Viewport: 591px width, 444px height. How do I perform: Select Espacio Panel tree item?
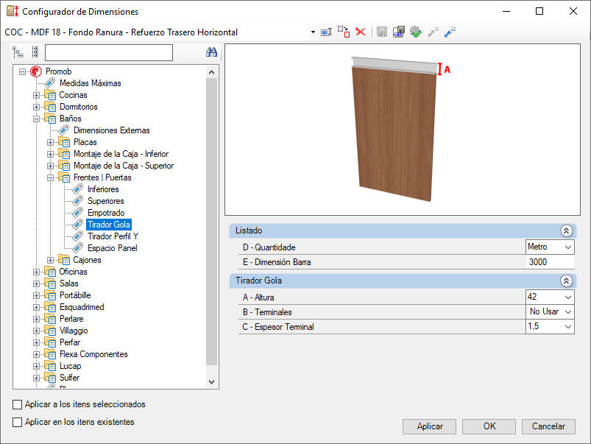pos(113,248)
